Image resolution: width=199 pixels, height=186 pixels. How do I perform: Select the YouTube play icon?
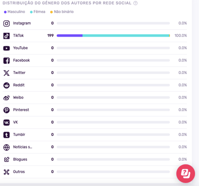click(x=7, y=48)
